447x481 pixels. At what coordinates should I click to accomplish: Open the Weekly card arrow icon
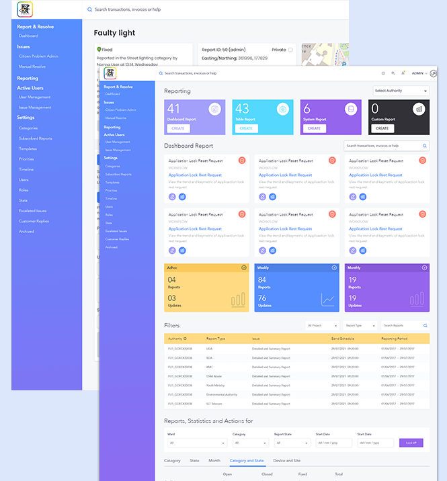(x=334, y=267)
